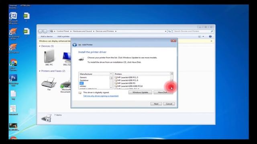This screenshot has height=144, width=257.
Task: Open the red-orange Express desktop shortcut
Action: click(x=13, y=48)
